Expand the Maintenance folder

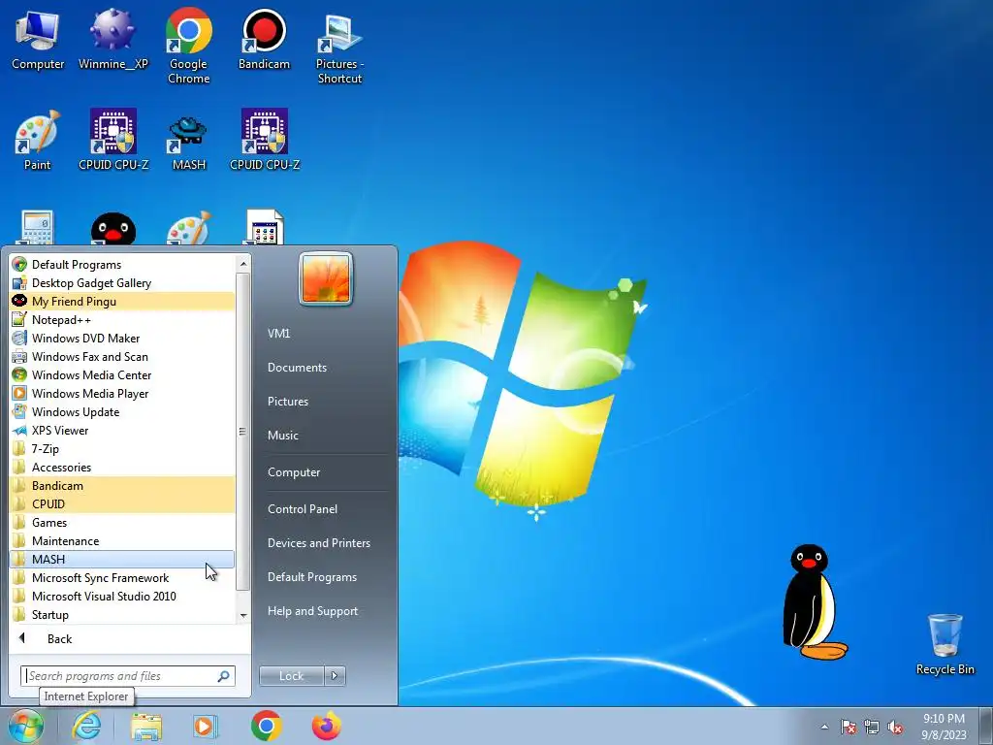(x=122, y=540)
